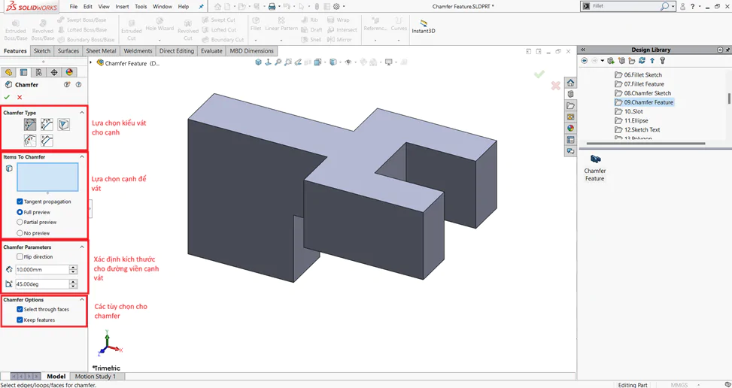Click the green OK checkmark in Chamfer panel
The width and height of the screenshot is (732, 388).
point(7,97)
